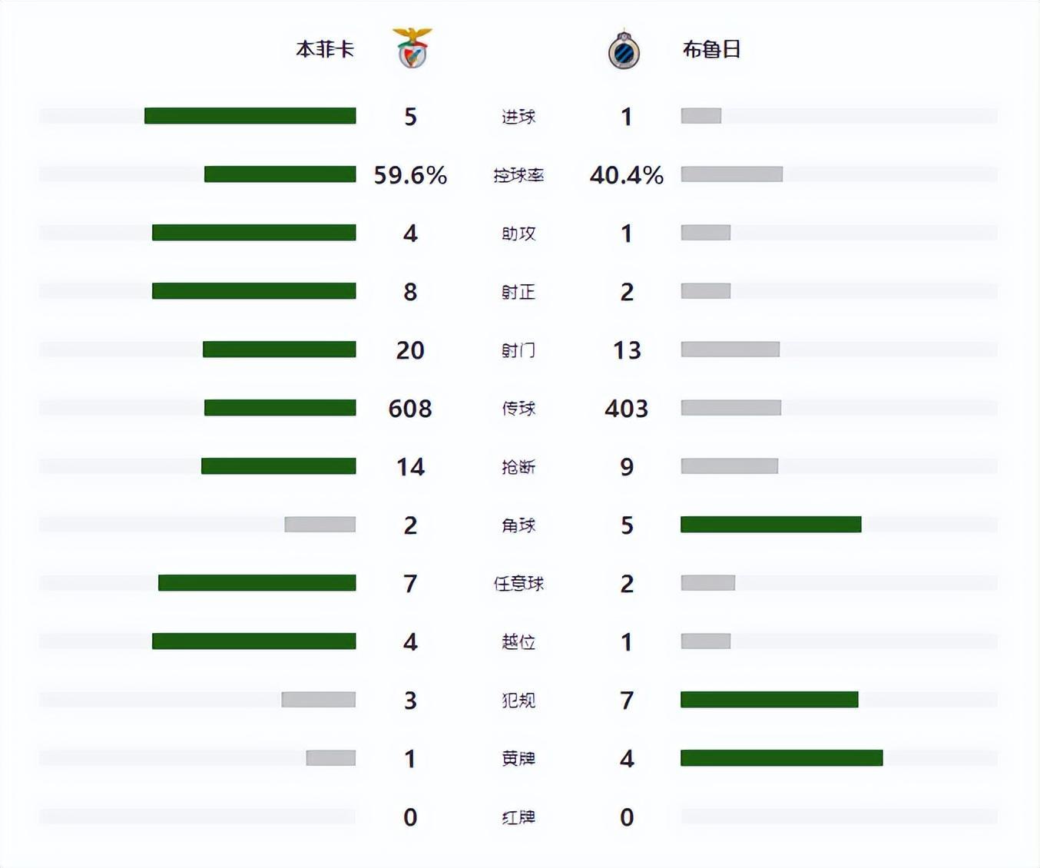1040x868 pixels.
Task: Click Benfica's green goals bar
Action: click(x=250, y=116)
